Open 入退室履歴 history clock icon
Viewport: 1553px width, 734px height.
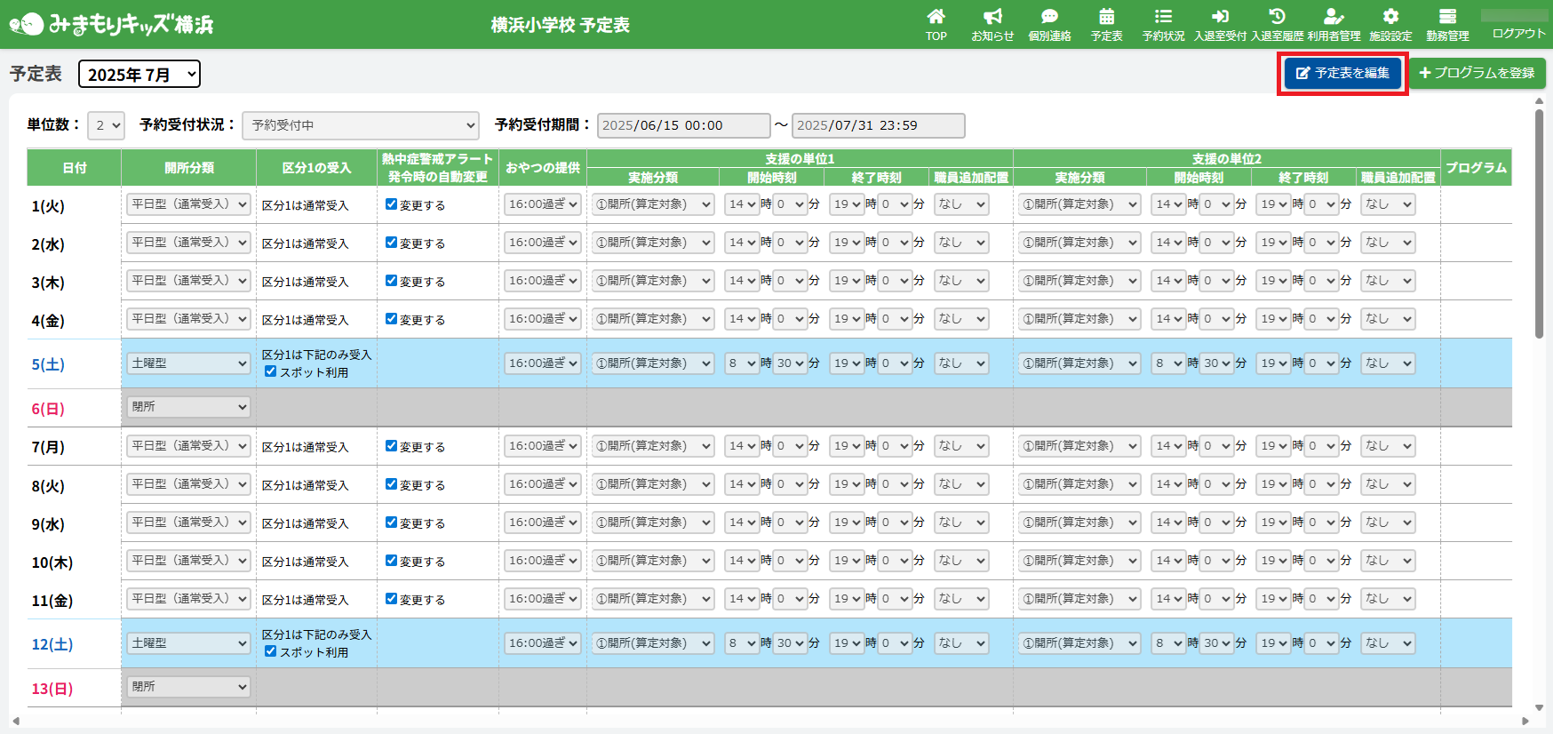[1277, 17]
